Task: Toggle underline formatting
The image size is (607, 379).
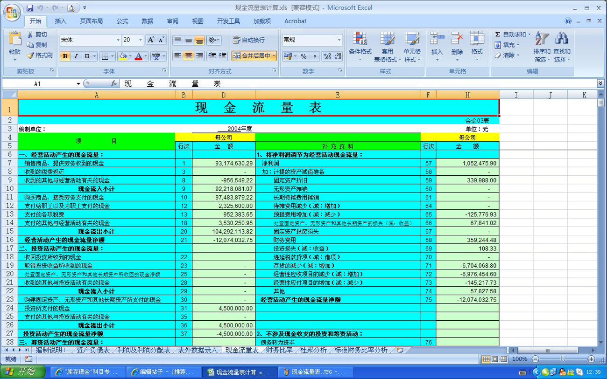Action: click(86, 56)
